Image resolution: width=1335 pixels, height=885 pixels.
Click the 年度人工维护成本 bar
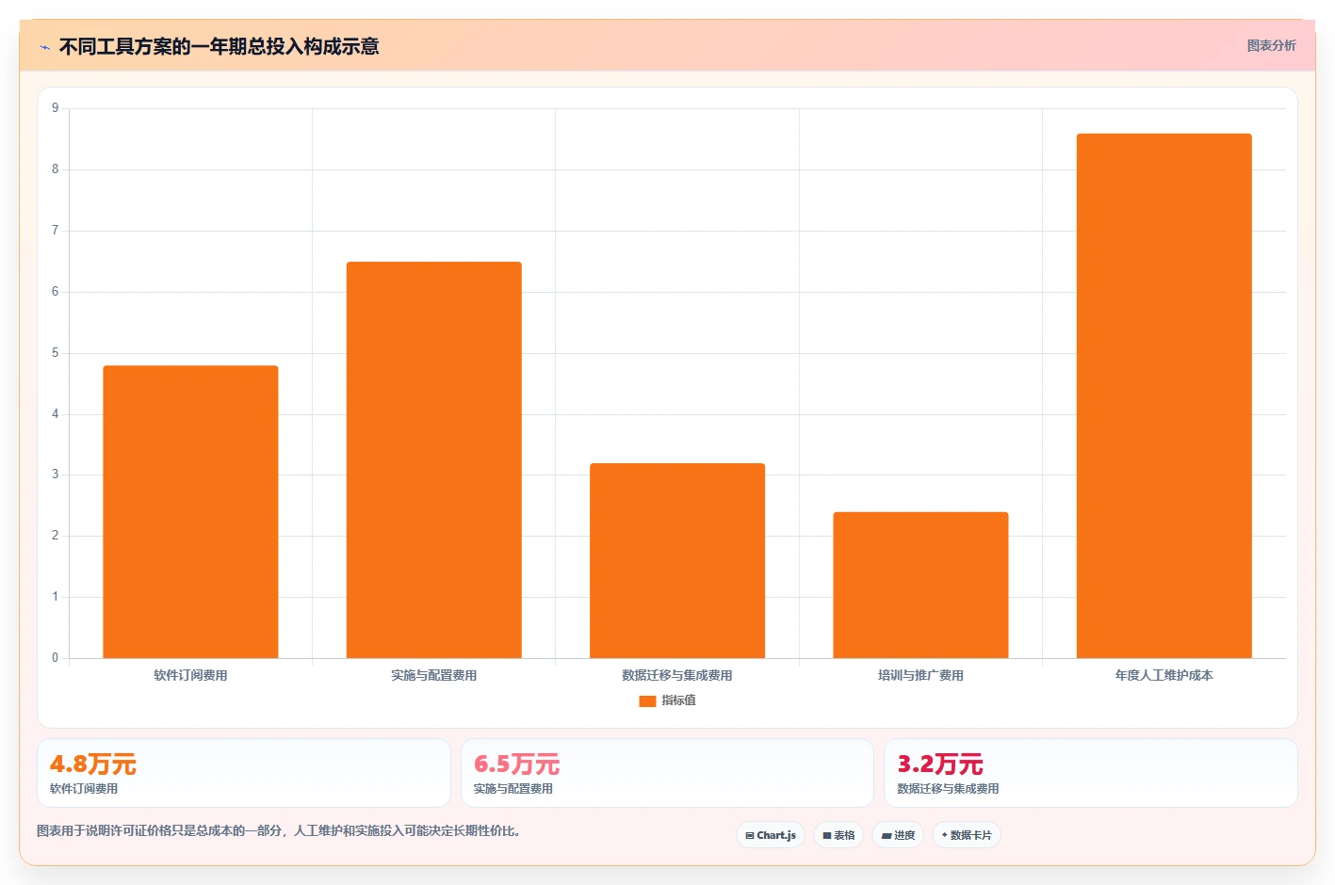click(x=1164, y=395)
